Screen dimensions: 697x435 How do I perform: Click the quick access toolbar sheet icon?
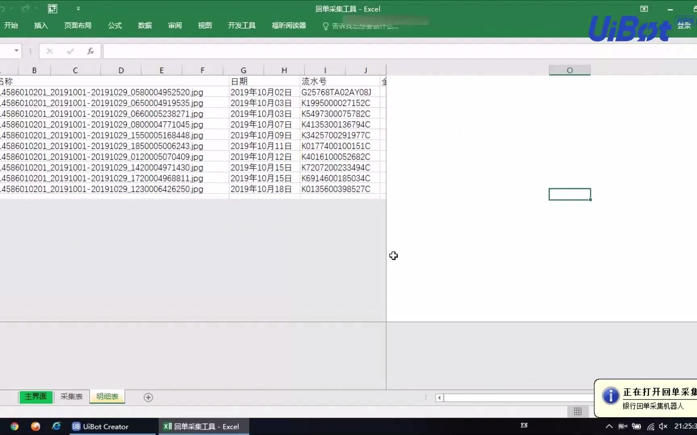point(52,8)
